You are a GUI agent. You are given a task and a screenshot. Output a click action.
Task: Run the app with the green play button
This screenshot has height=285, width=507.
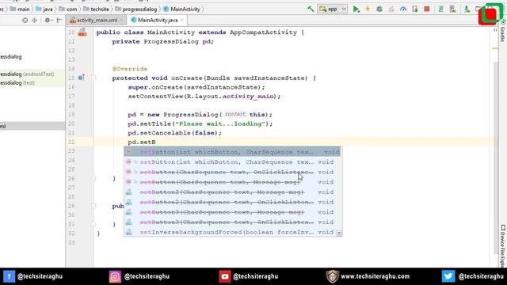[x=356, y=9]
